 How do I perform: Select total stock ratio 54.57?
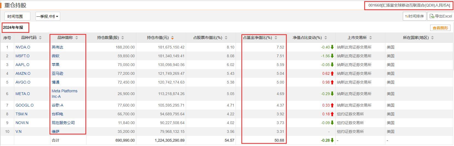pos(229,140)
